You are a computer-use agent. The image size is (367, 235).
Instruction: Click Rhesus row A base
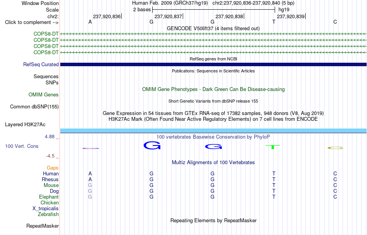pos(90,179)
